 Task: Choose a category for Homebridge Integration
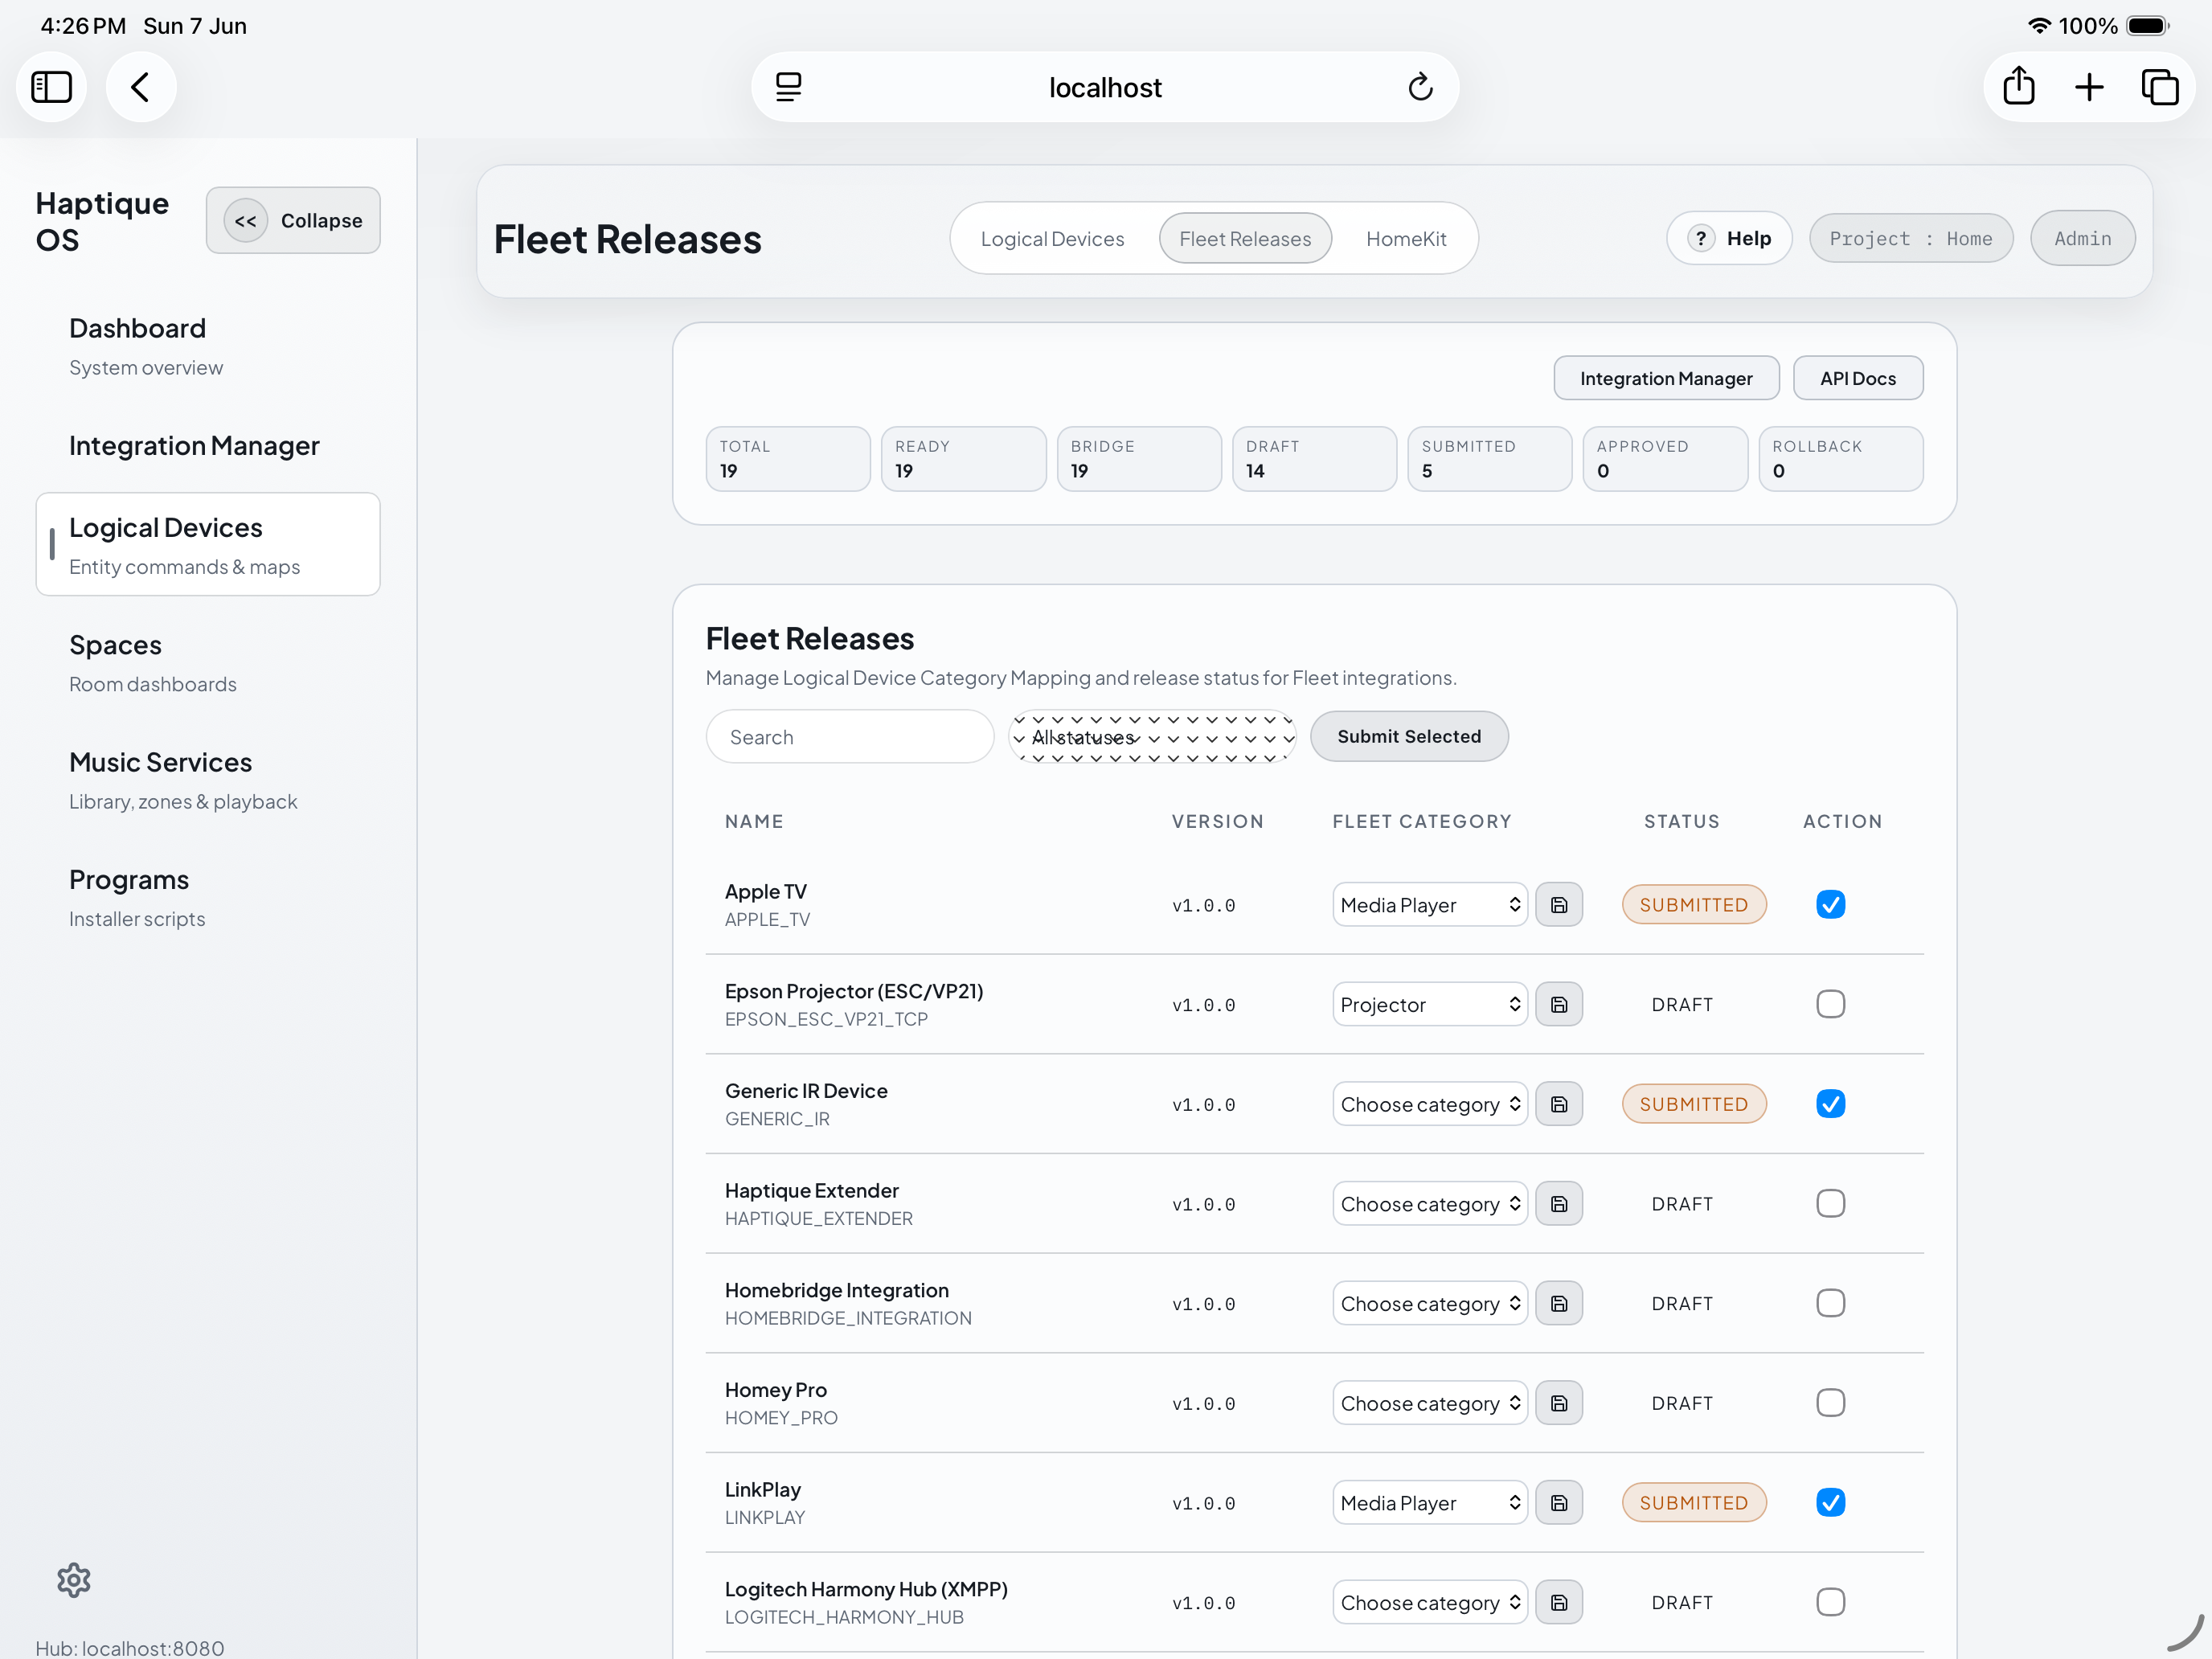[x=1430, y=1303]
